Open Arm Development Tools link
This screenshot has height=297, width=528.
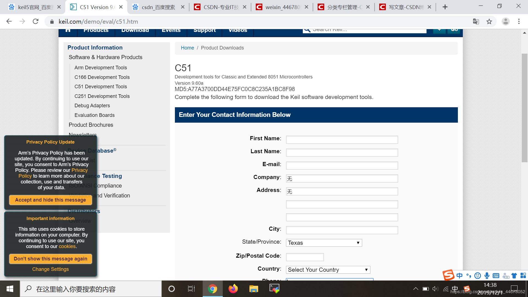point(101,68)
